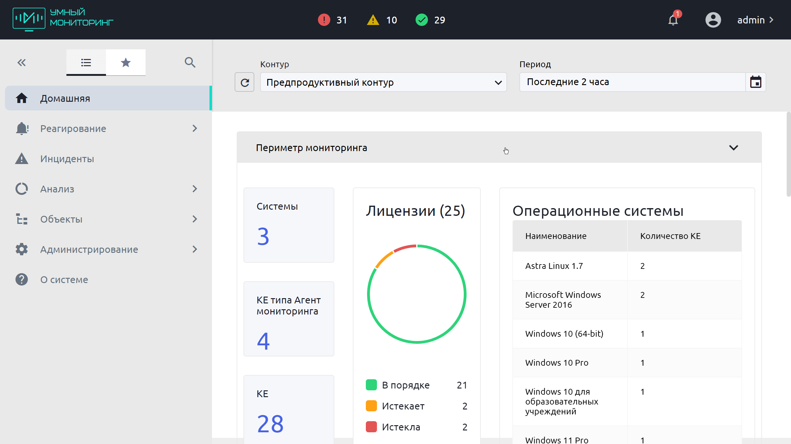Click the yellow warning triangle counter

pyautogui.click(x=373, y=20)
